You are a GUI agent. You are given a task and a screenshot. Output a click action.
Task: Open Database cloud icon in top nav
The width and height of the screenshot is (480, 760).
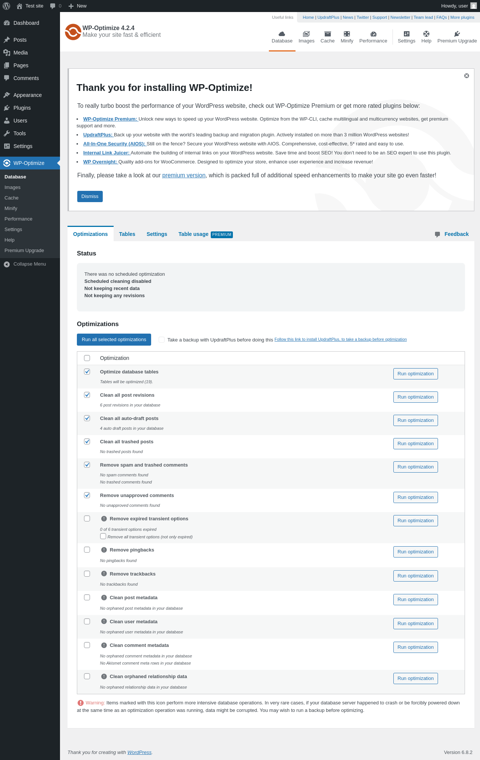[x=282, y=34]
